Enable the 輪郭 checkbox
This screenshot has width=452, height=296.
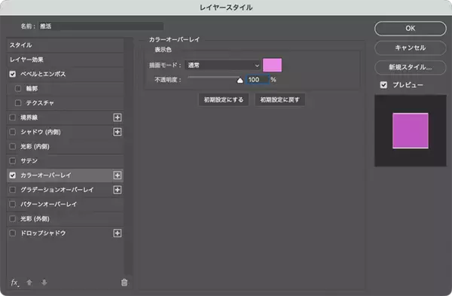(18, 88)
